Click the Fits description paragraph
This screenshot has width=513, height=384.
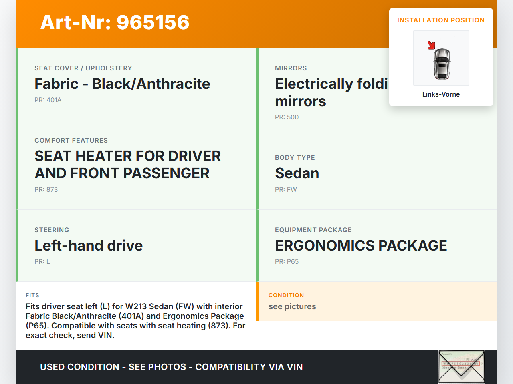coord(135,320)
